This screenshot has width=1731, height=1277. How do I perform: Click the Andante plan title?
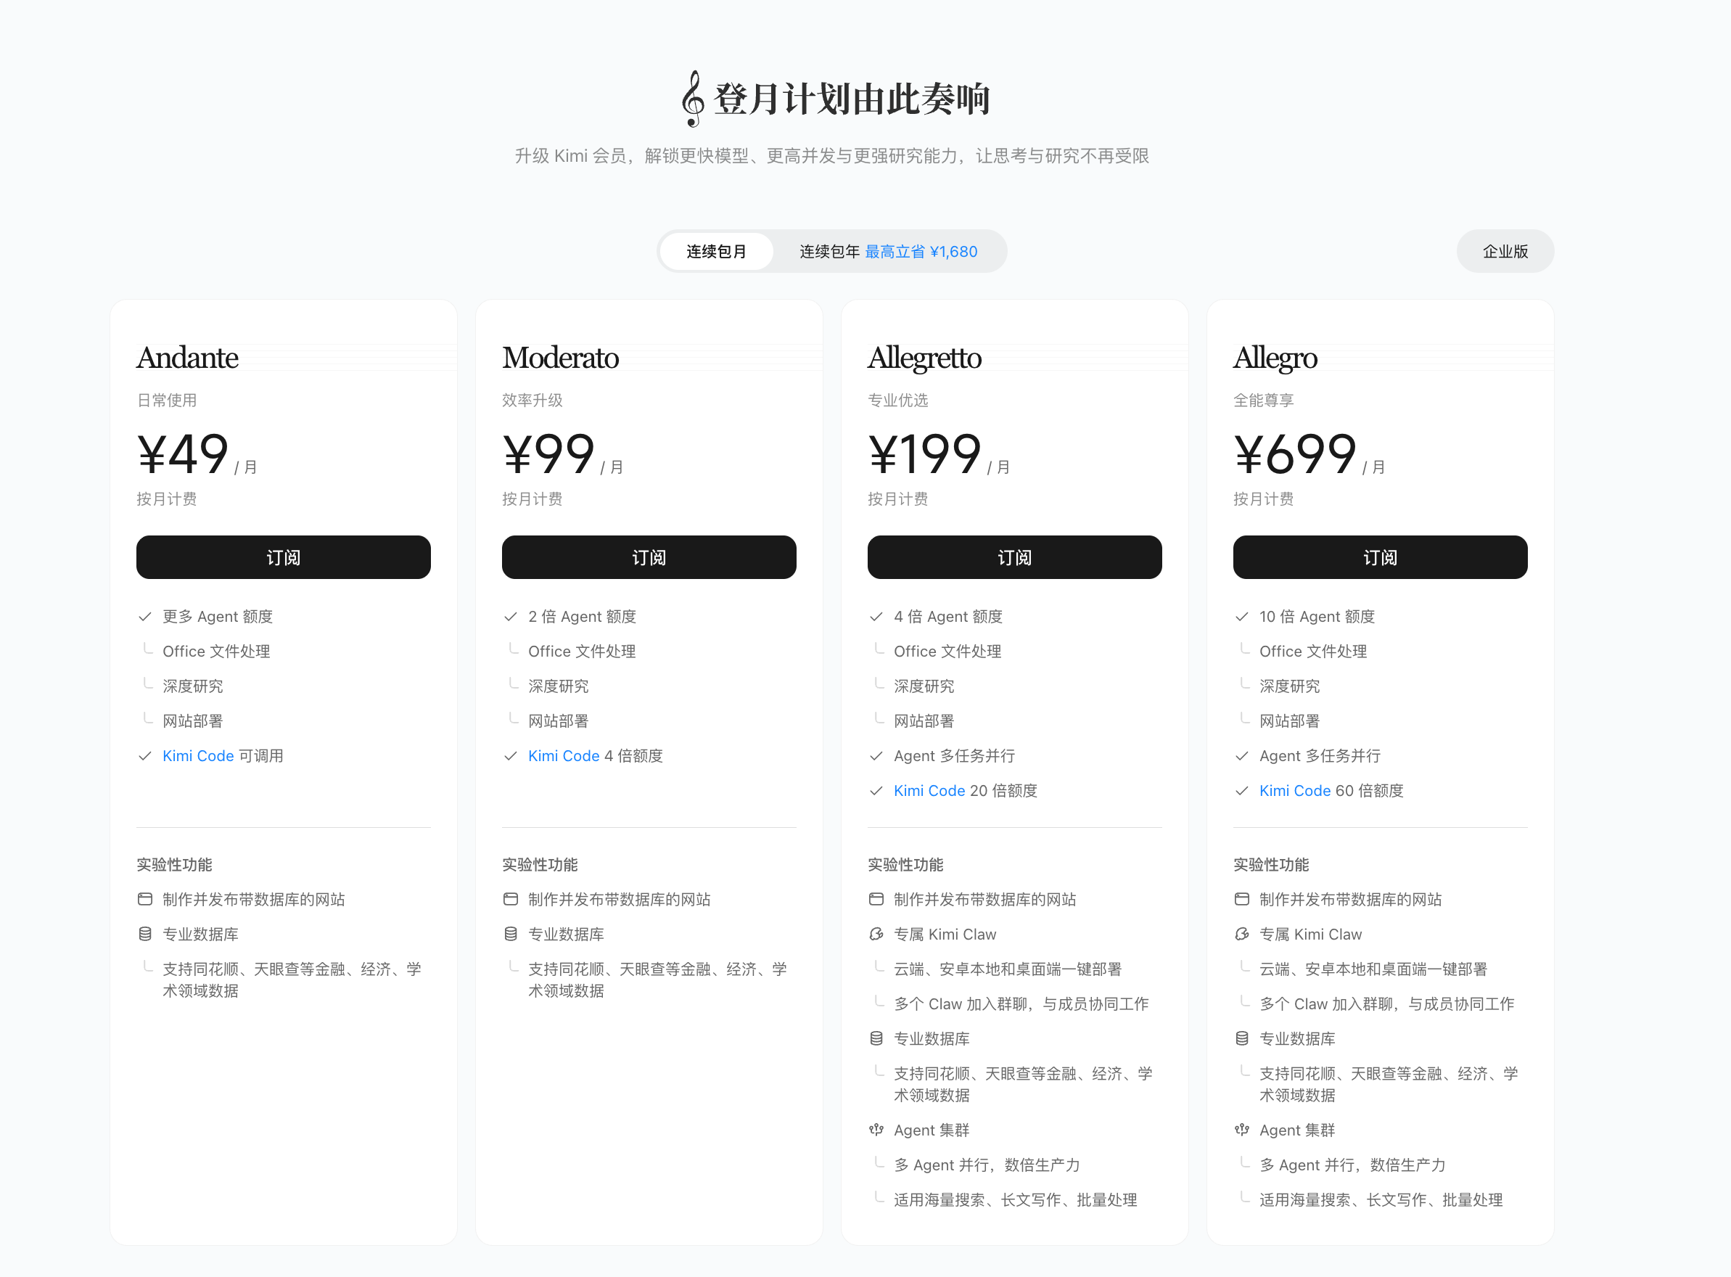(x=187, y=358)
